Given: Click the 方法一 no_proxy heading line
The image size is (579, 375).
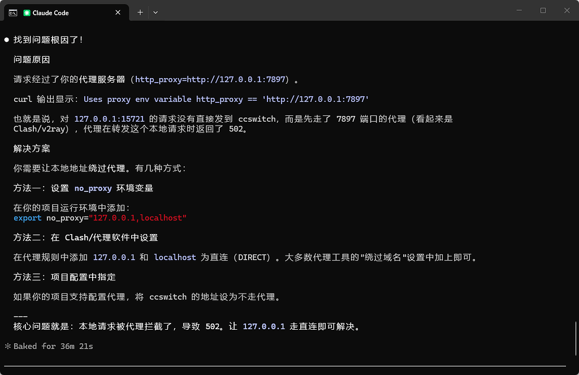Looking at the screenshot, I should coord(84,188).
